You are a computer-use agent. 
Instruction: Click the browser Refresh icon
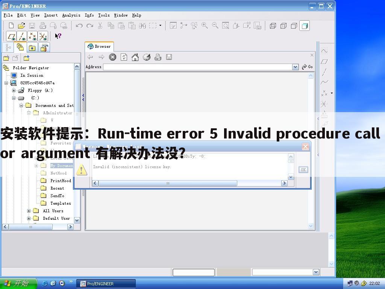[124, 57]
